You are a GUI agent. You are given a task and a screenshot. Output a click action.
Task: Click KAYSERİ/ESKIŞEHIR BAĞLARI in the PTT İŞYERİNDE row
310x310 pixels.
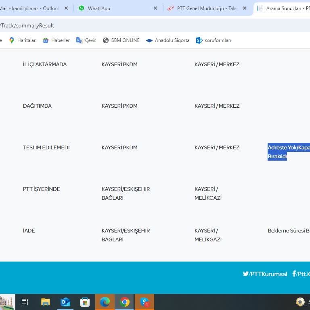[126, 193]
